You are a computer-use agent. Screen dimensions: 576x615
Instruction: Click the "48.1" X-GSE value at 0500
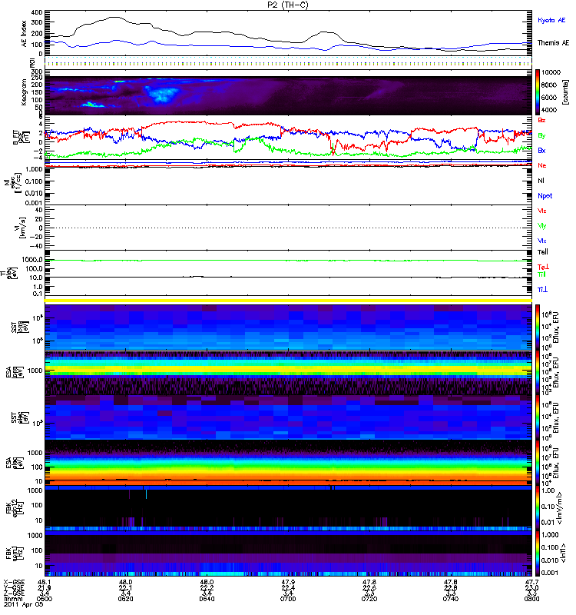(x=44, y=582)
